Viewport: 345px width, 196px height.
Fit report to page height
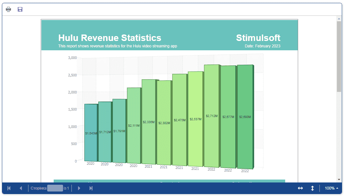(x=312, y=188)
